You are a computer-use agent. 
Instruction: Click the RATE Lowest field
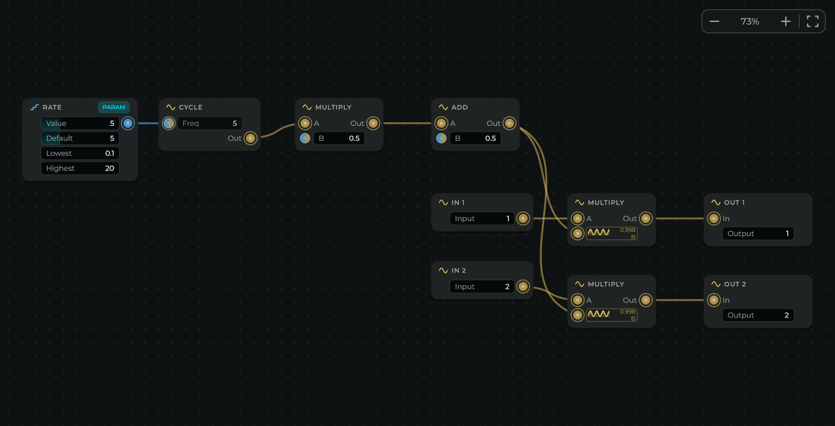80,153
